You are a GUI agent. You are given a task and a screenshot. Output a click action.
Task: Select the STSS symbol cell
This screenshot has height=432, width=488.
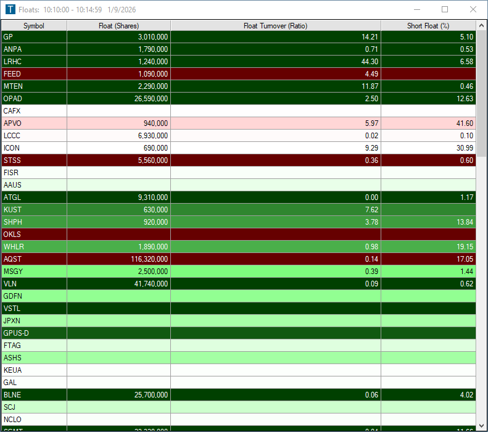coord(34,160)
